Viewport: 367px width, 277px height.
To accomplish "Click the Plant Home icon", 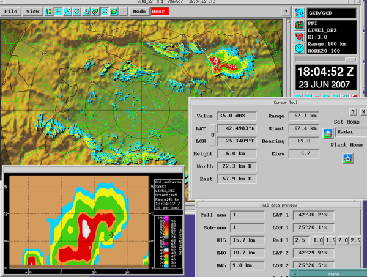I will (x=348, y=158).
